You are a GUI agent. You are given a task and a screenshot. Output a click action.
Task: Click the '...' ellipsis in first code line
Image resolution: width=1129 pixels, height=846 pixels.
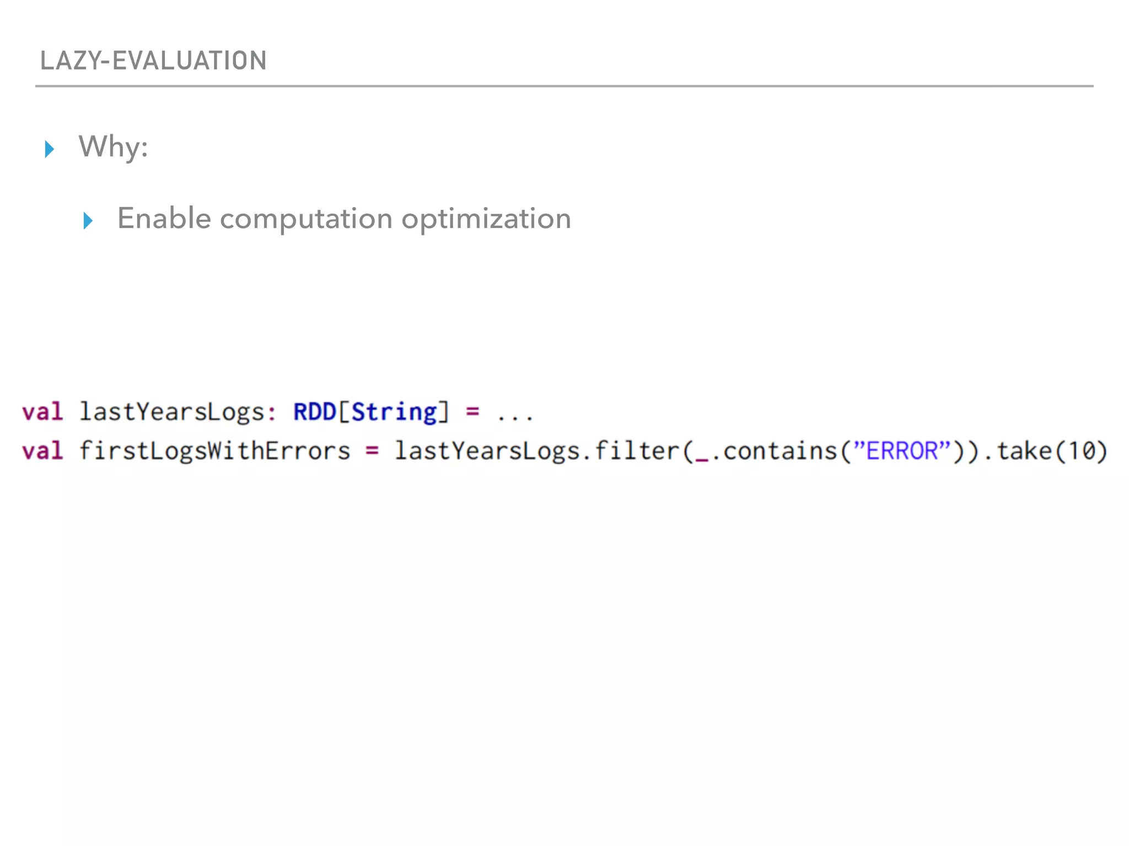(x=515, y=419)
